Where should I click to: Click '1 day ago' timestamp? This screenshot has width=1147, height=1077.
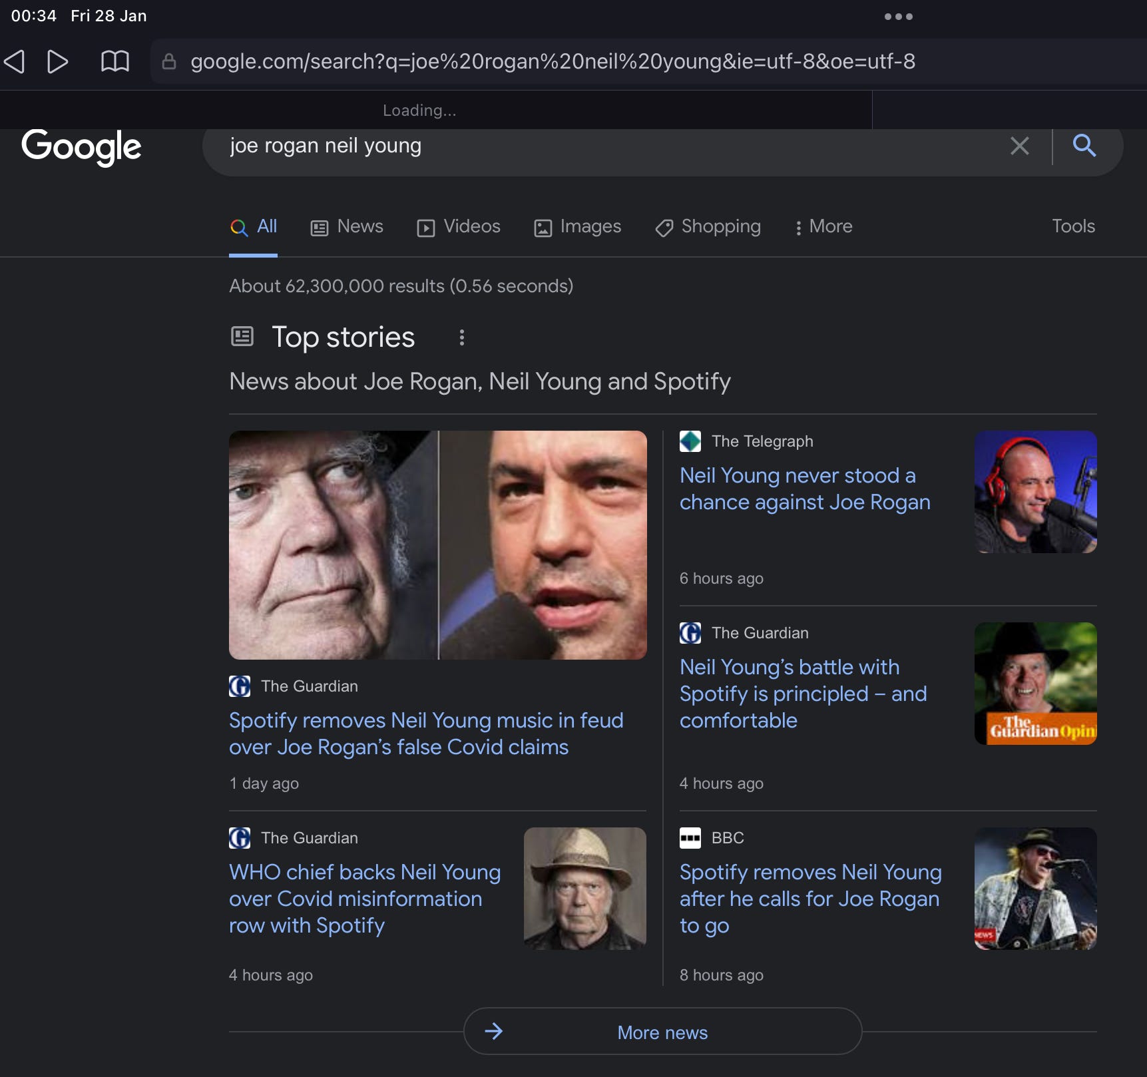(x=264, y=783)
